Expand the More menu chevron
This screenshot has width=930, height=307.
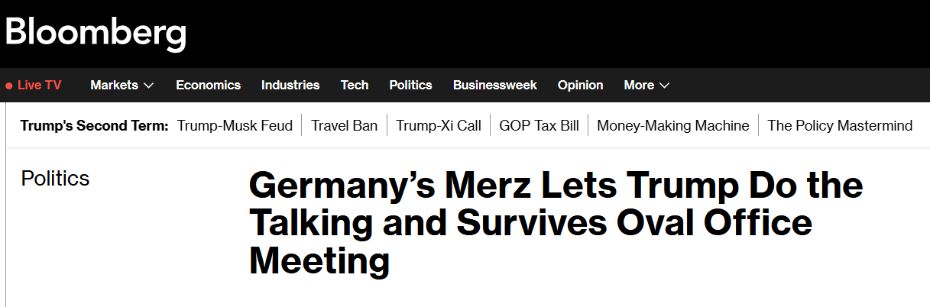[x=665, y=86]
